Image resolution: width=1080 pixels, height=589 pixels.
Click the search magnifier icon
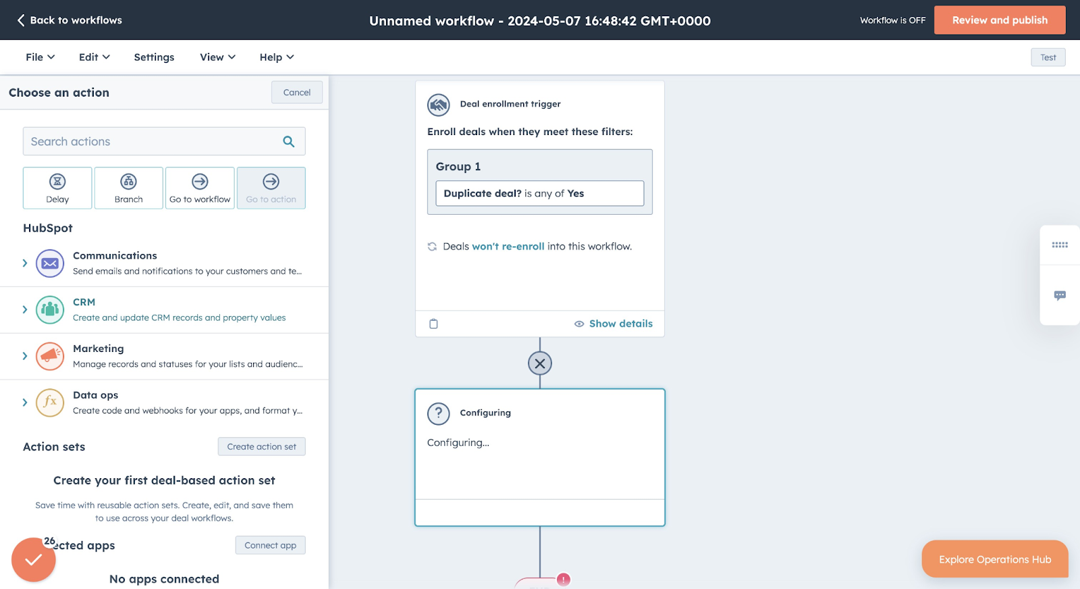click(x=288, y=141)
